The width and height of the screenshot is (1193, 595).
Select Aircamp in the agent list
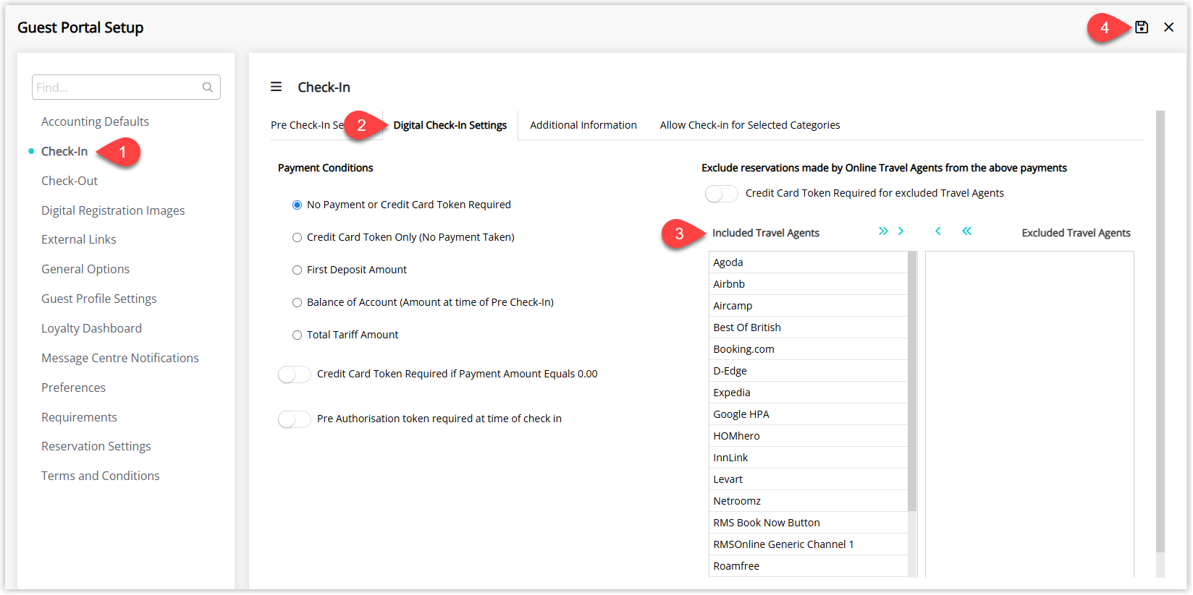[x=809, y=306]
